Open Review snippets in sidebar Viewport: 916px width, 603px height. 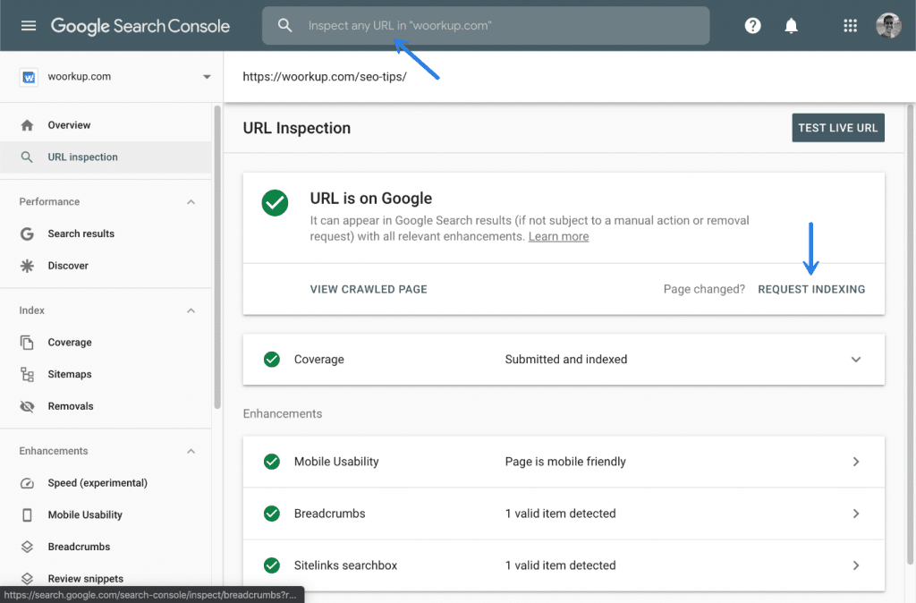[85, 579]
